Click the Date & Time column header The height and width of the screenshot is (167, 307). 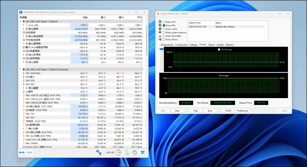[201, 23]
